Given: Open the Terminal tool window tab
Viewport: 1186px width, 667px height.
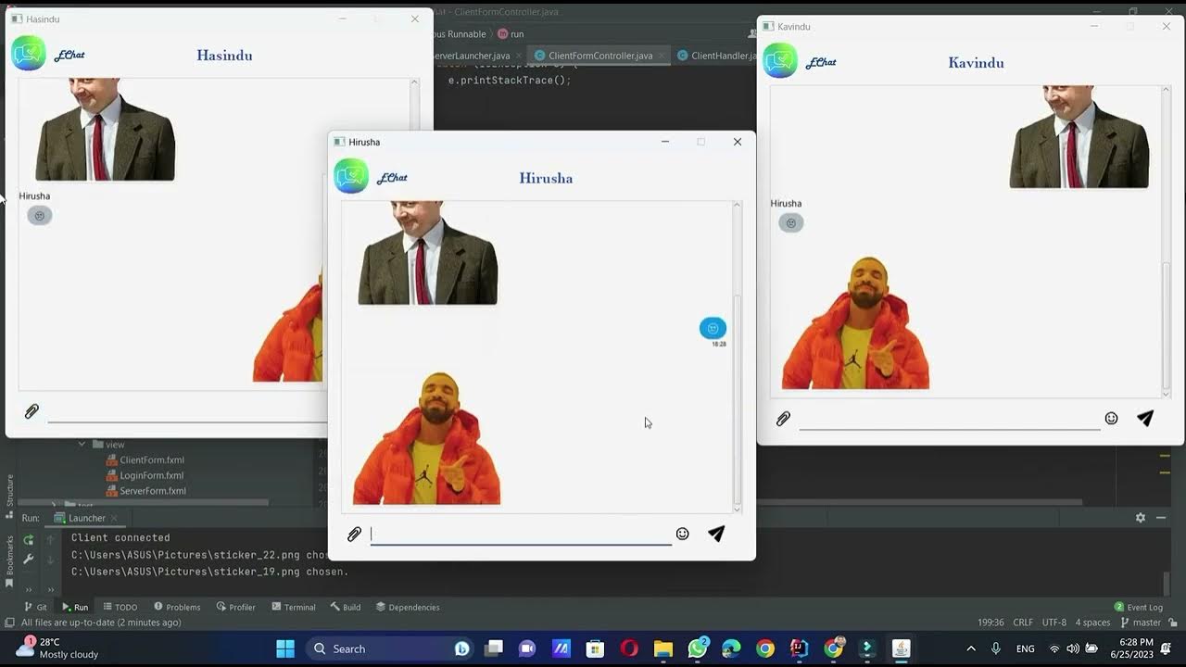Looking at the screenshot, I should click(294, 607).
